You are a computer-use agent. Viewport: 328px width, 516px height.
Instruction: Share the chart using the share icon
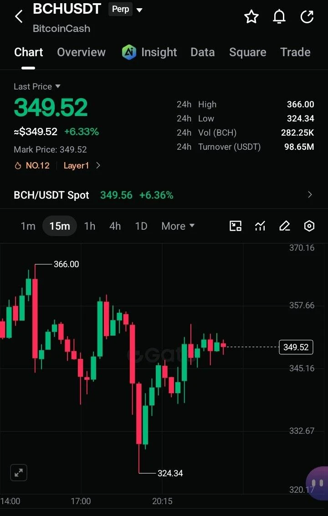click(307, 16)
